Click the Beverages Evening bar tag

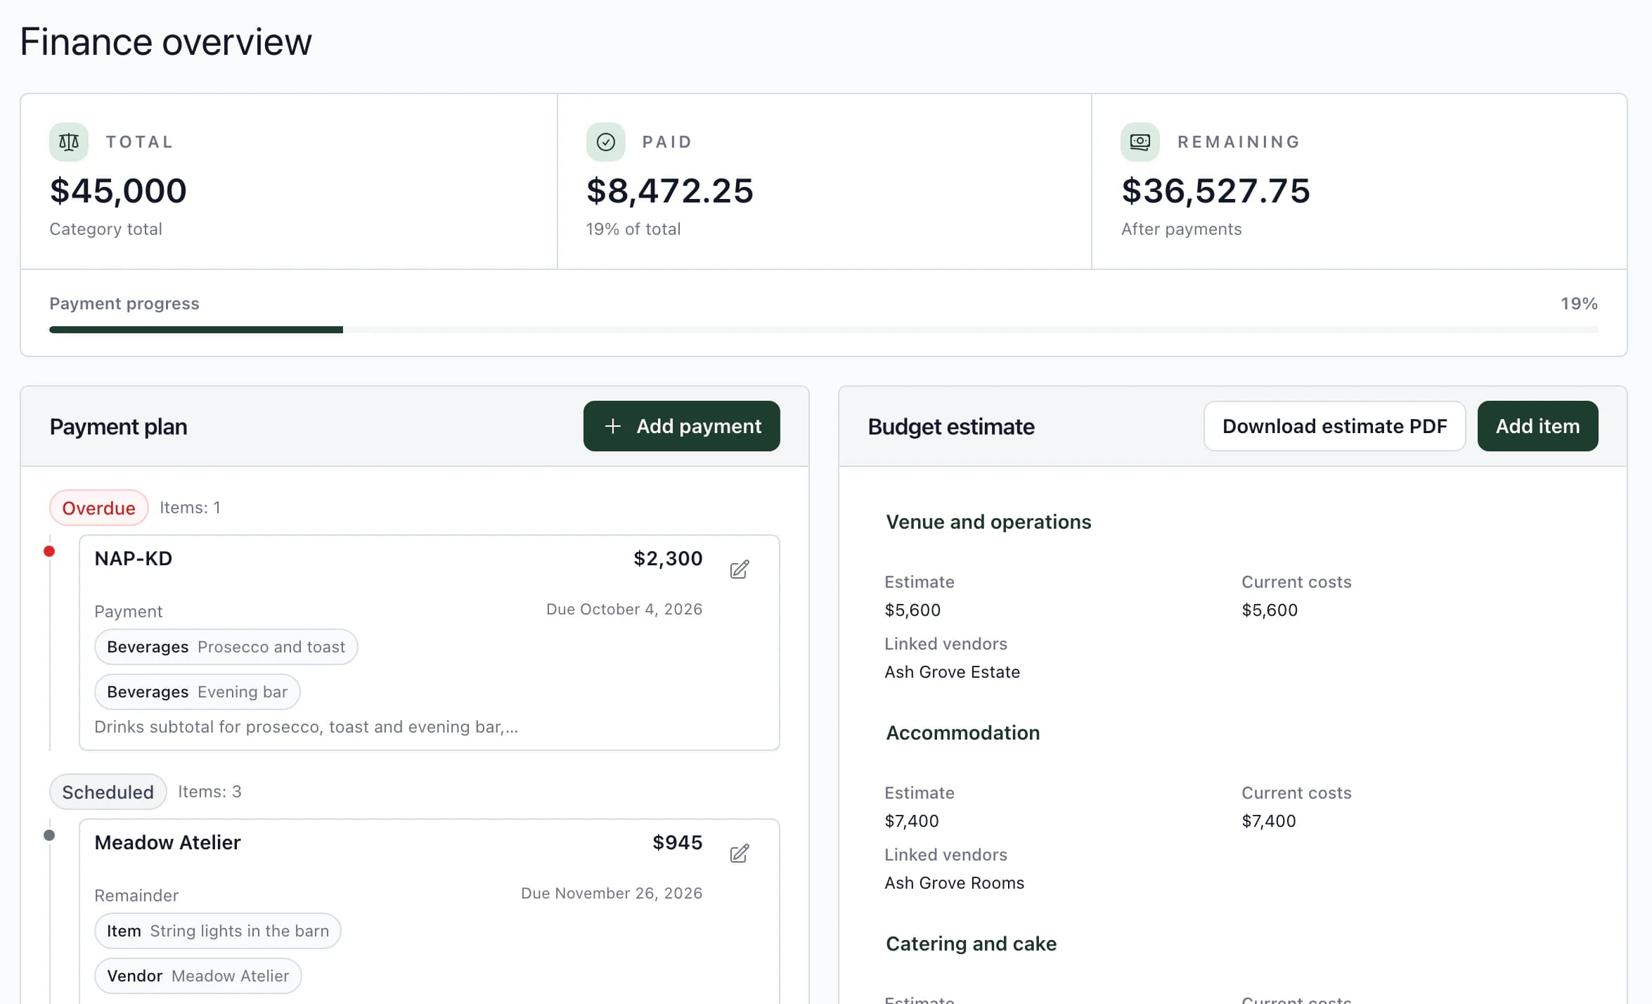197,692
